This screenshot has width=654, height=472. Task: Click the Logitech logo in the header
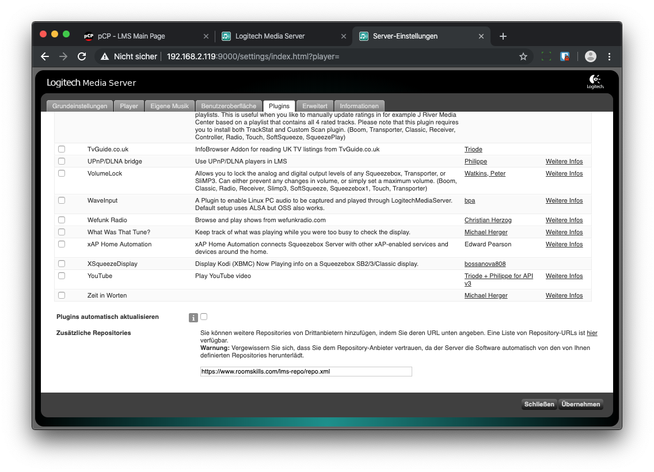click(x=595, y=82)
